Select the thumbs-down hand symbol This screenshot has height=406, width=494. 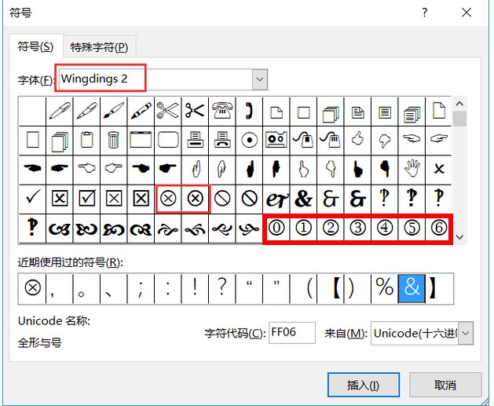tap(384, 140)
